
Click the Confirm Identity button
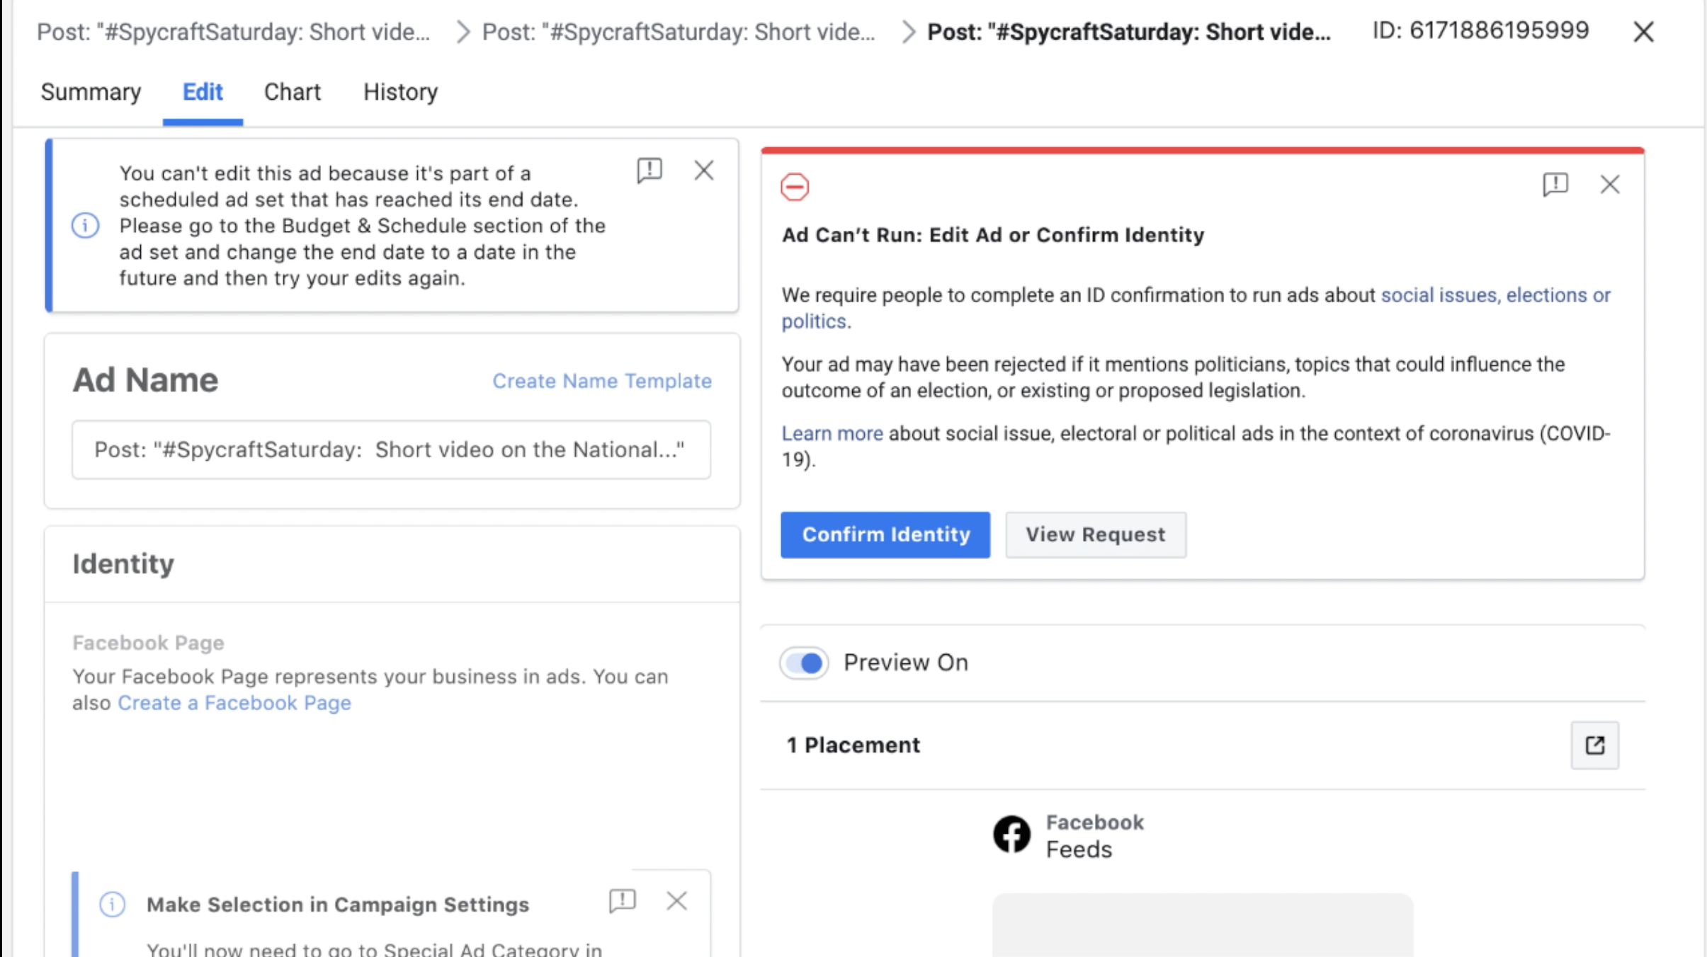885,535
